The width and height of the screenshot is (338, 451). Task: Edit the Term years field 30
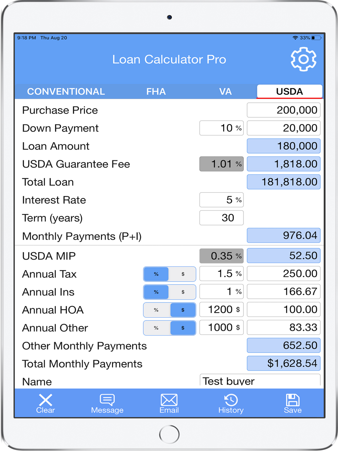point(221,218)
